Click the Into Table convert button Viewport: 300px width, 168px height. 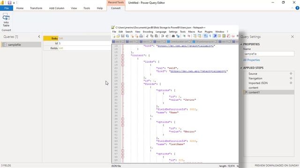(6, 20)
